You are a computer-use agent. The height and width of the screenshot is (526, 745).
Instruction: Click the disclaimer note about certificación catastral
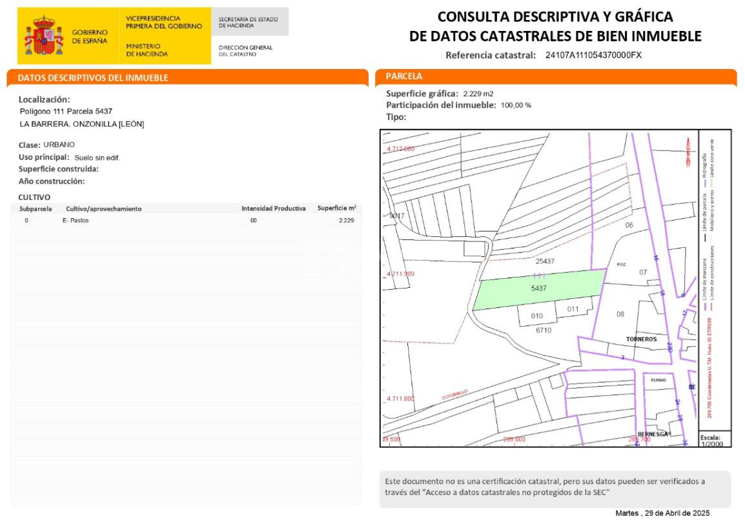coord(555,487)
